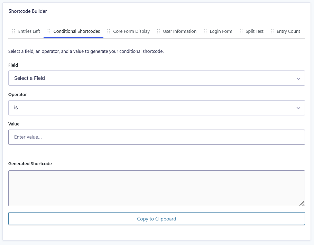Viewport: 314px width, 245px height.
Task: Select the Login Form tab
Action: point(221,31)
